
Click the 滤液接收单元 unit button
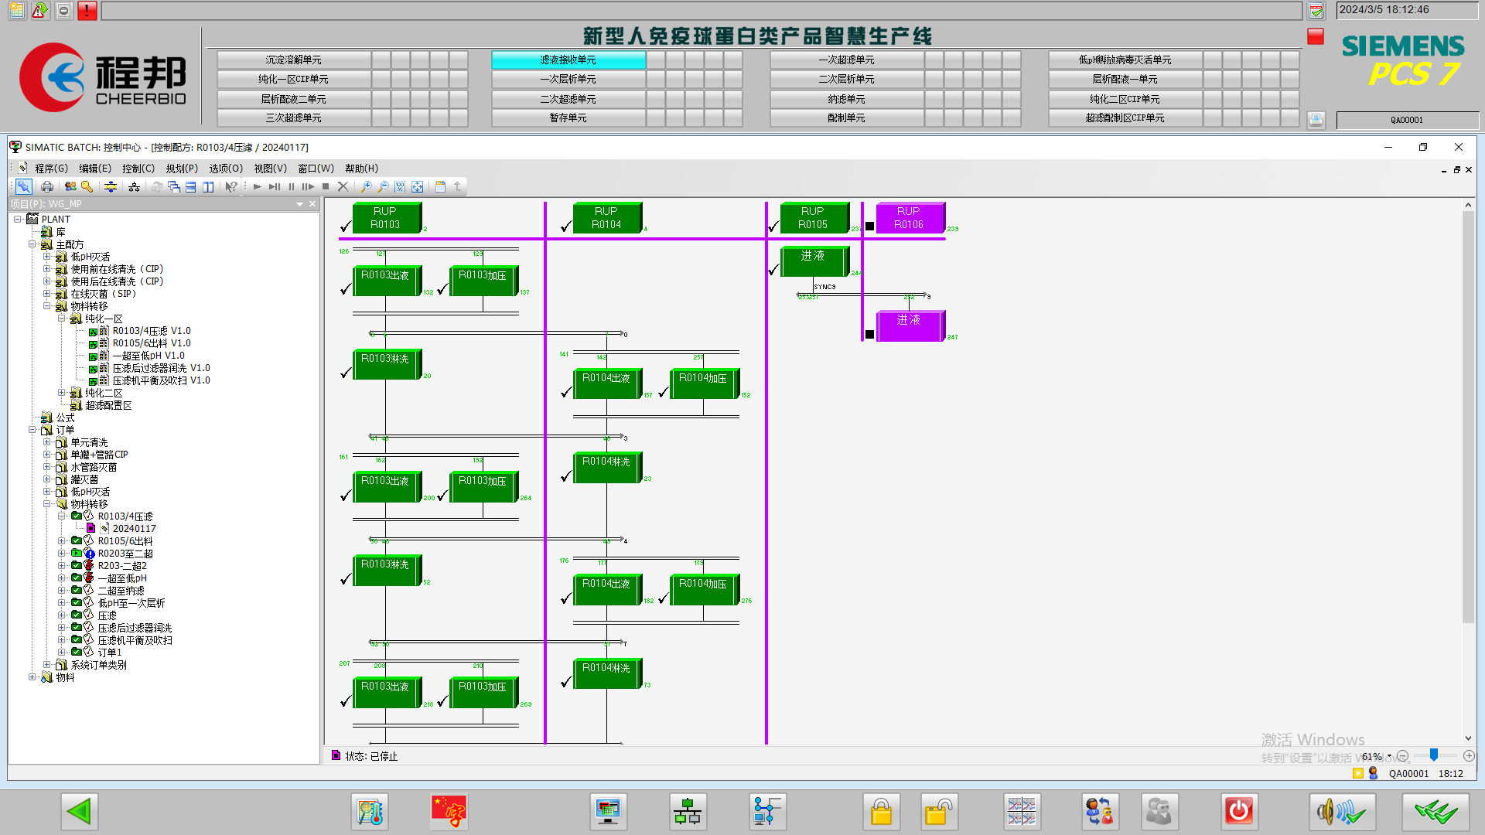pyautogui.click(x=568, y=60)
